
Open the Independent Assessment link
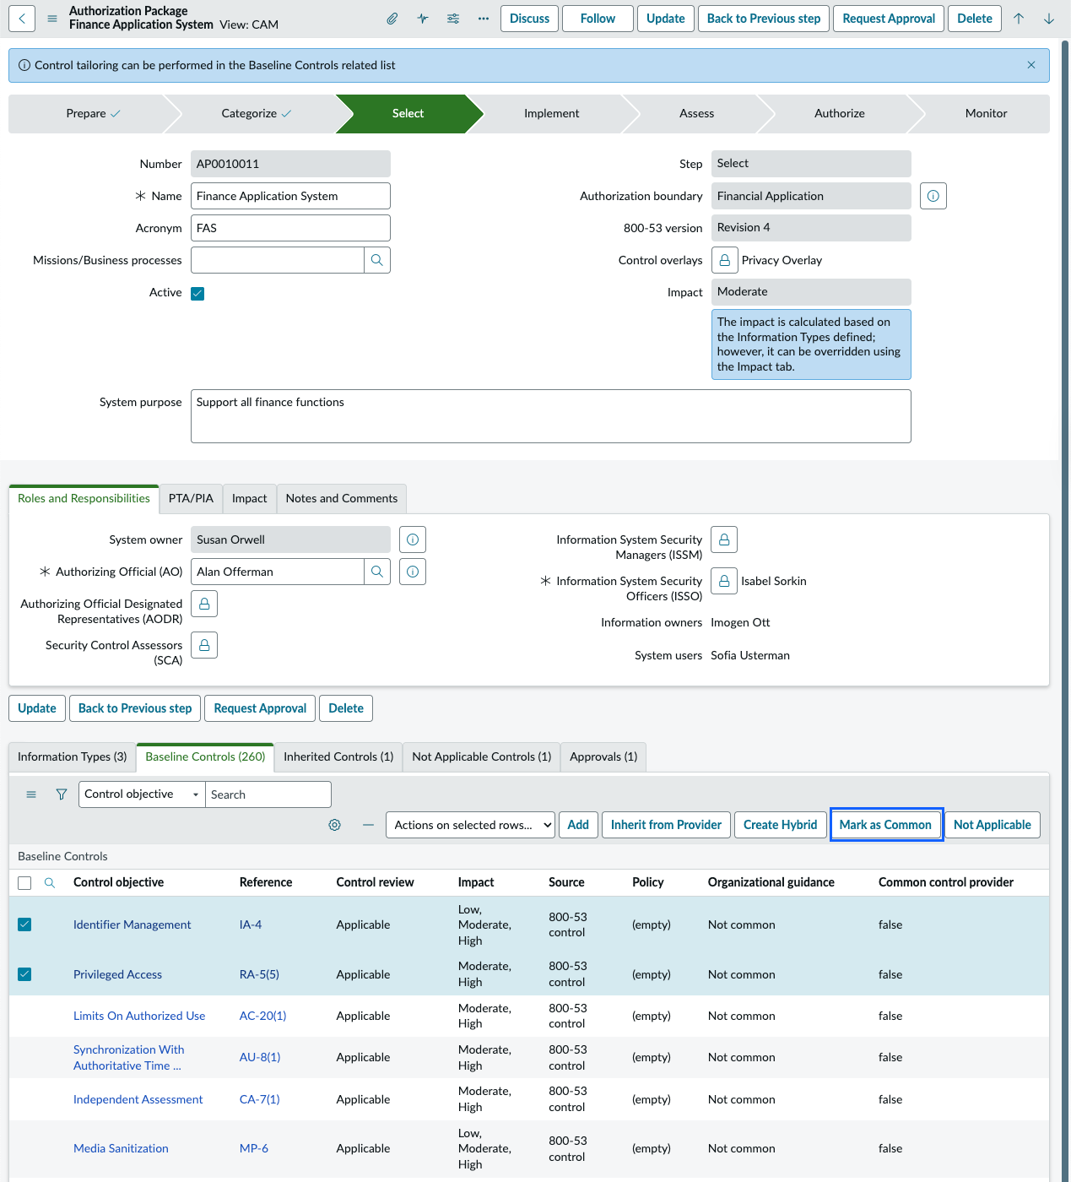tap(138, 1099)
